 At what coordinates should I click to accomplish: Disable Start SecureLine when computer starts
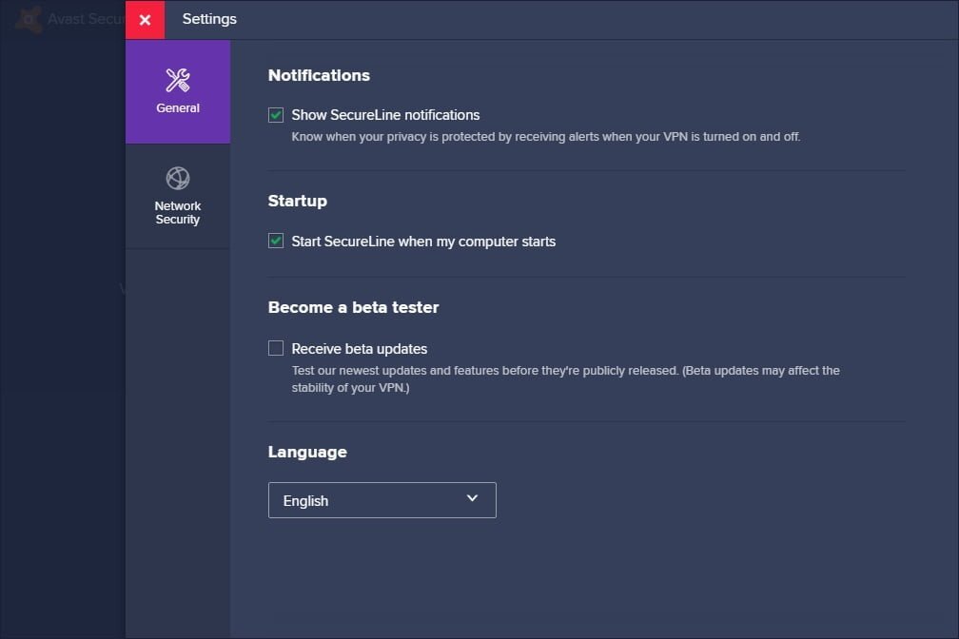[276, 241]
